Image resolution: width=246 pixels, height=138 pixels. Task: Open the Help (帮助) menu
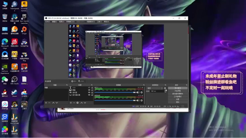pyautogui.click(x=106, y=22)
